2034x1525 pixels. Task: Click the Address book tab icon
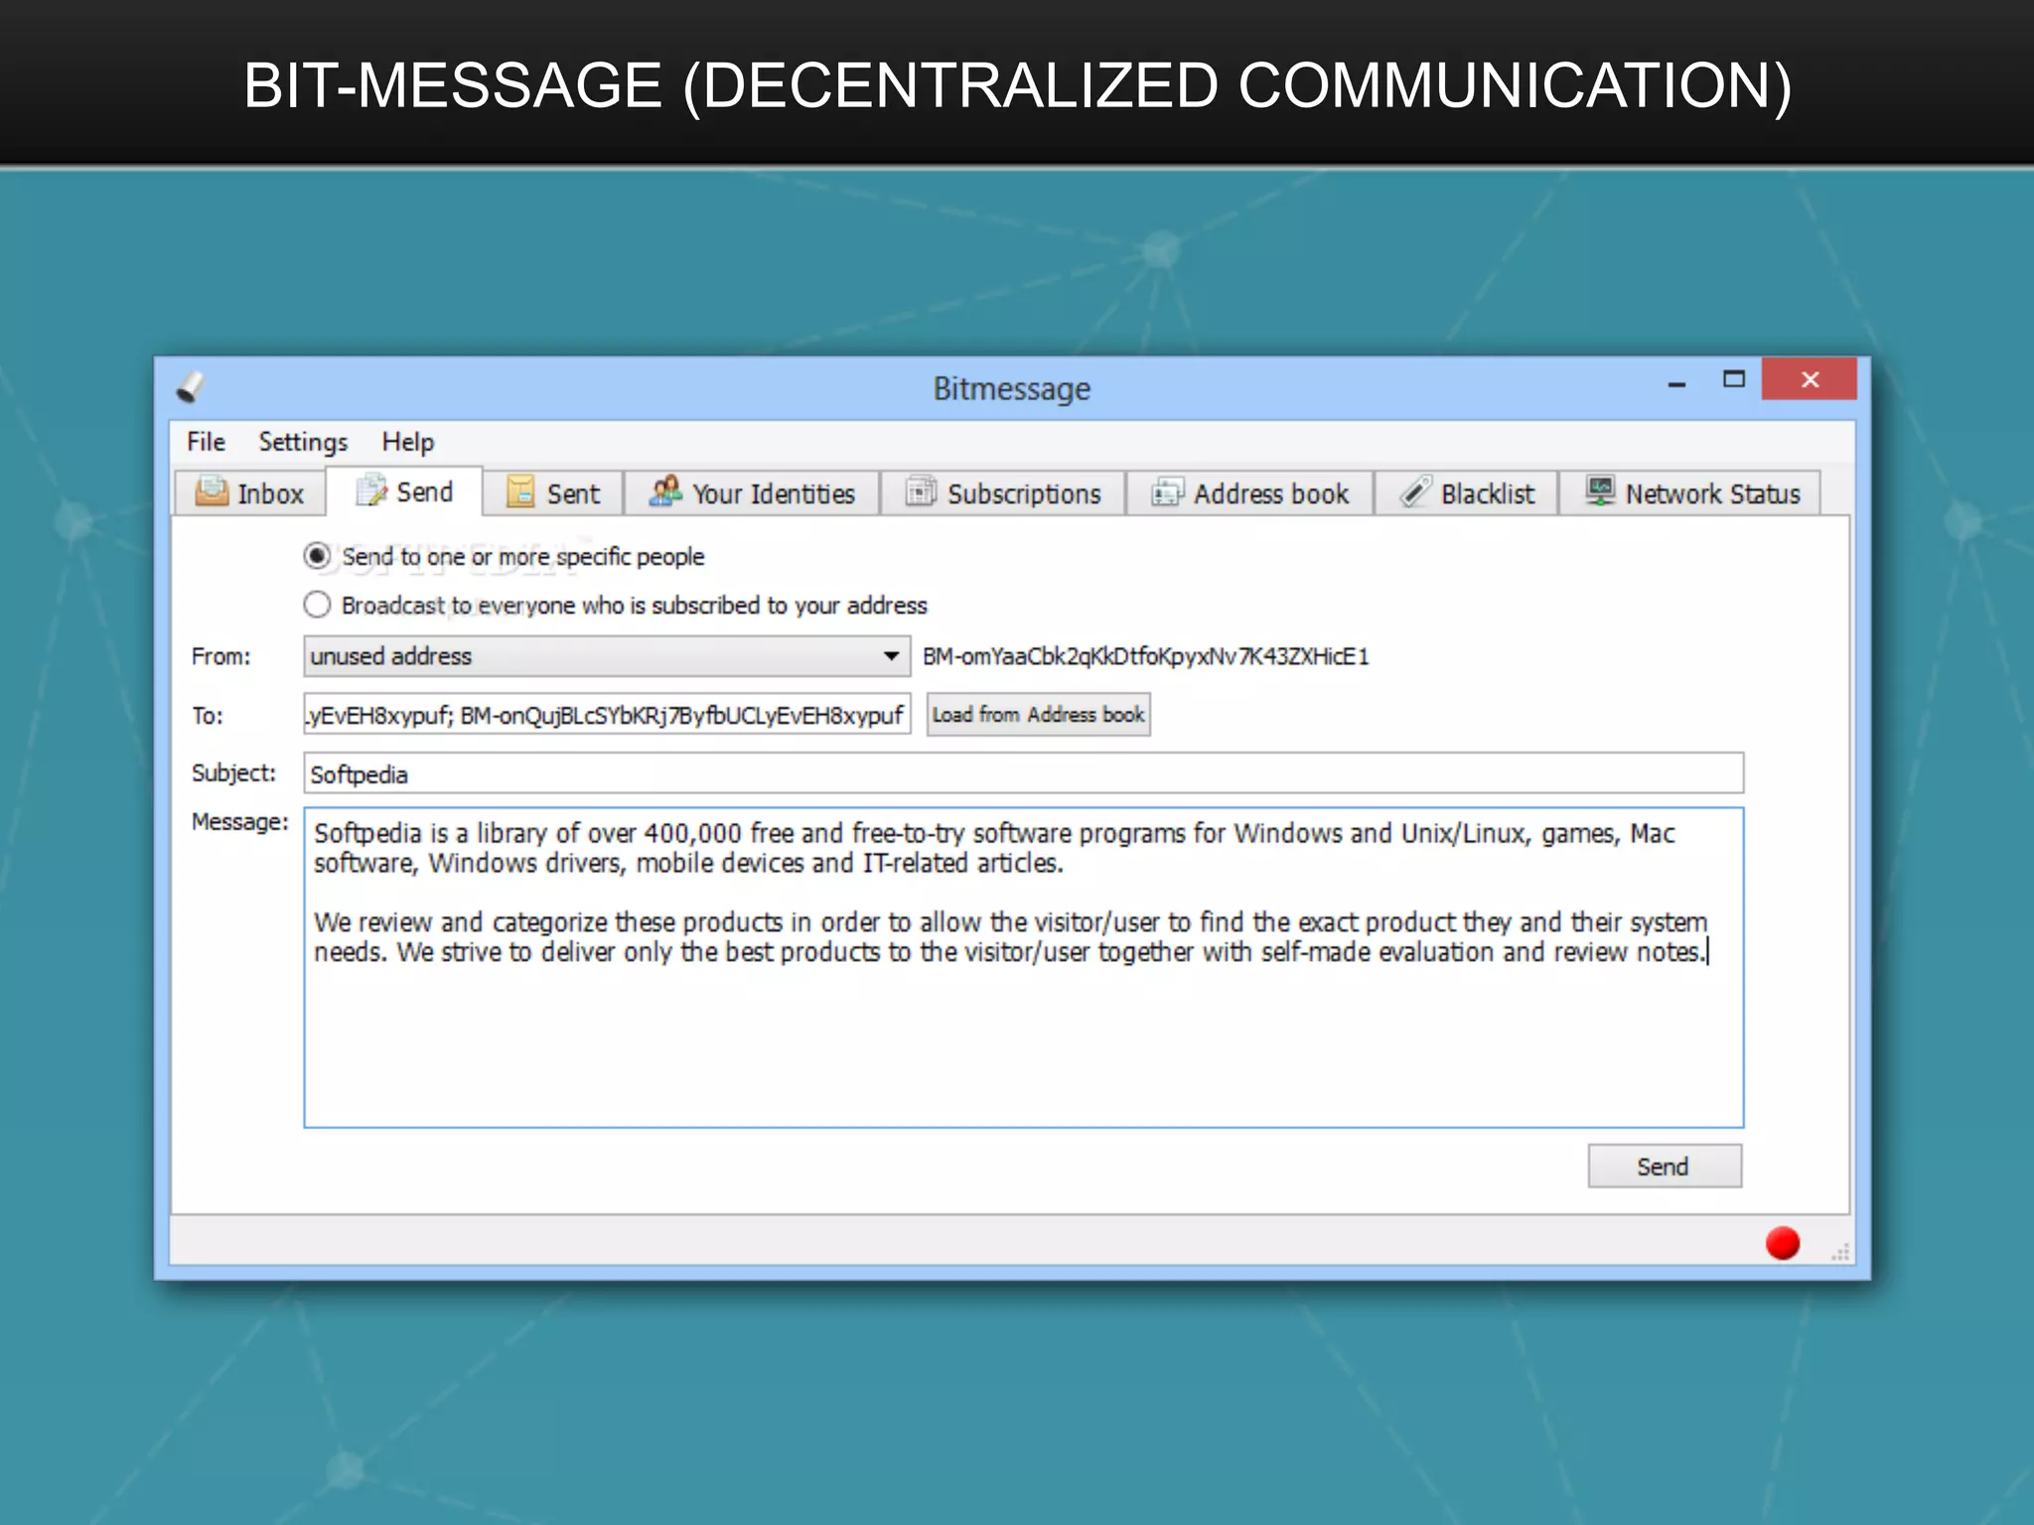coord(1167,491)
